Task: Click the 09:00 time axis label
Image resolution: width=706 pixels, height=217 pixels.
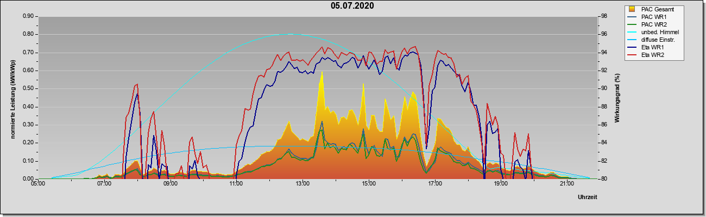Action: (170, 184)
